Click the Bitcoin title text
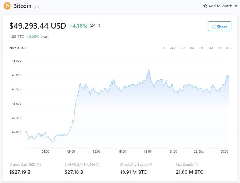The height and width of the screenshot is (183, 240). click(x=22, y=6)
